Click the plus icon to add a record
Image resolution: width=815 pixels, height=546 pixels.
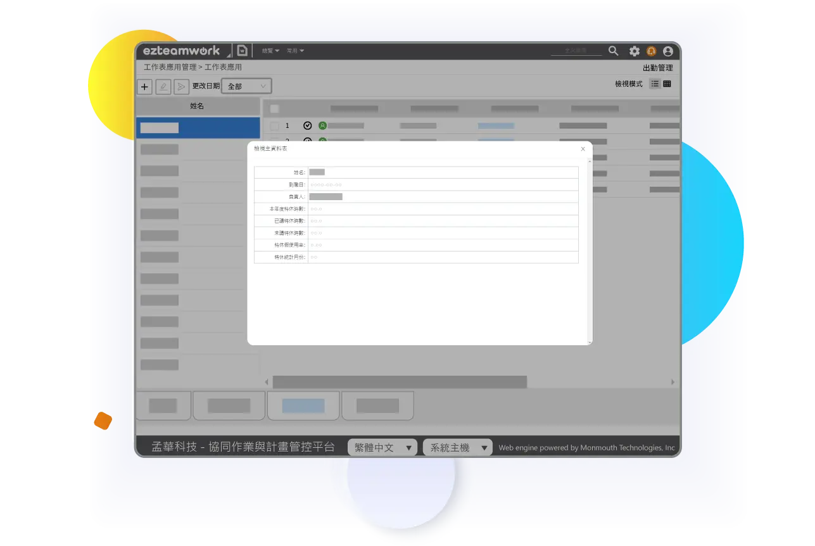(144, 87)
